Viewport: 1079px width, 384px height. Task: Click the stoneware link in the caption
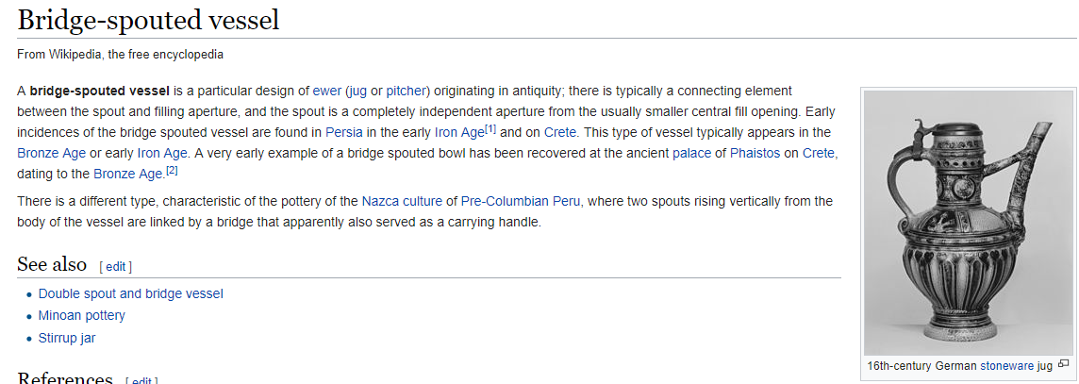(x=1006, y=364)
